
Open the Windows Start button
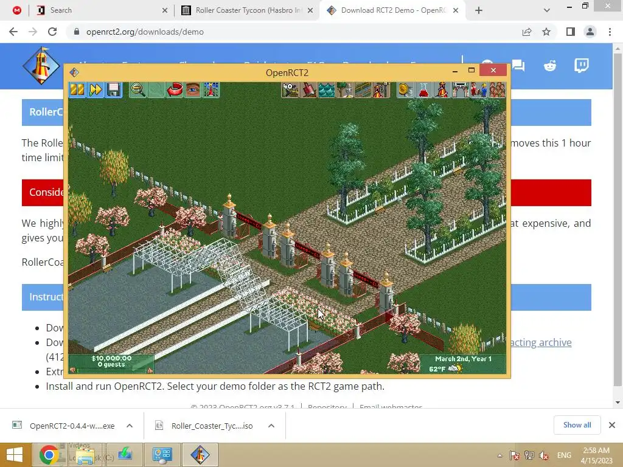[15, 455]
